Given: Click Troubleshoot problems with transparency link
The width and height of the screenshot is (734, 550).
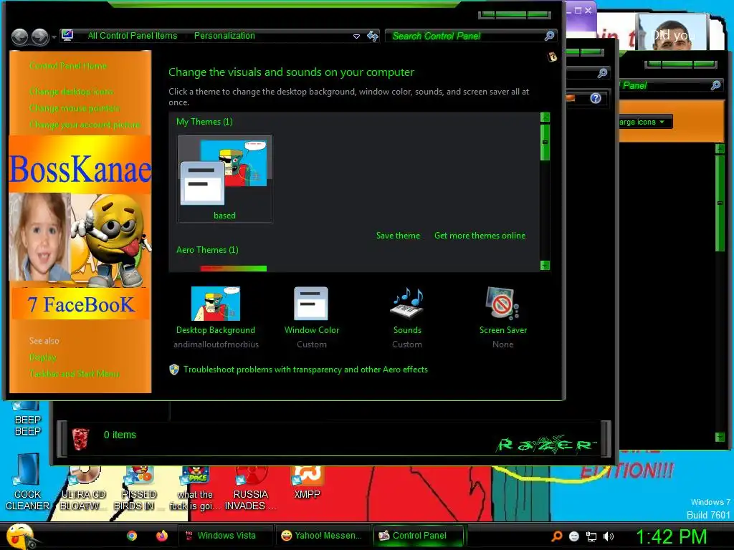Looking at the screenshot, I should (x=305, y=370).
